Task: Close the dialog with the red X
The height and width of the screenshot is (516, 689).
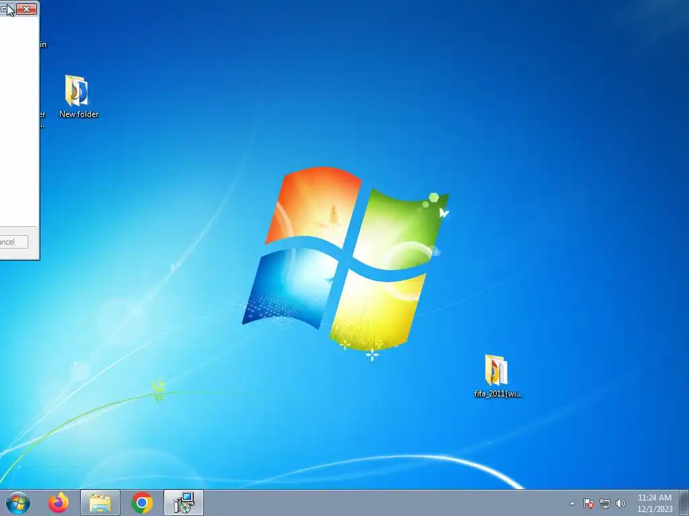Action: (26, 8)
